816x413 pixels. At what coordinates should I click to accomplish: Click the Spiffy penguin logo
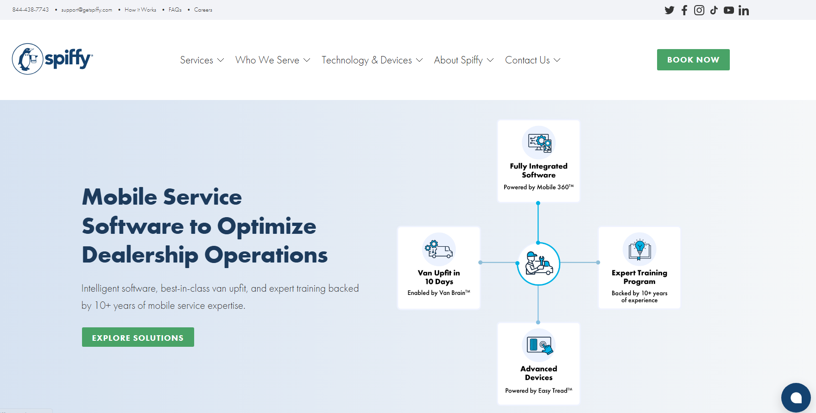click(x=52, y=59)
